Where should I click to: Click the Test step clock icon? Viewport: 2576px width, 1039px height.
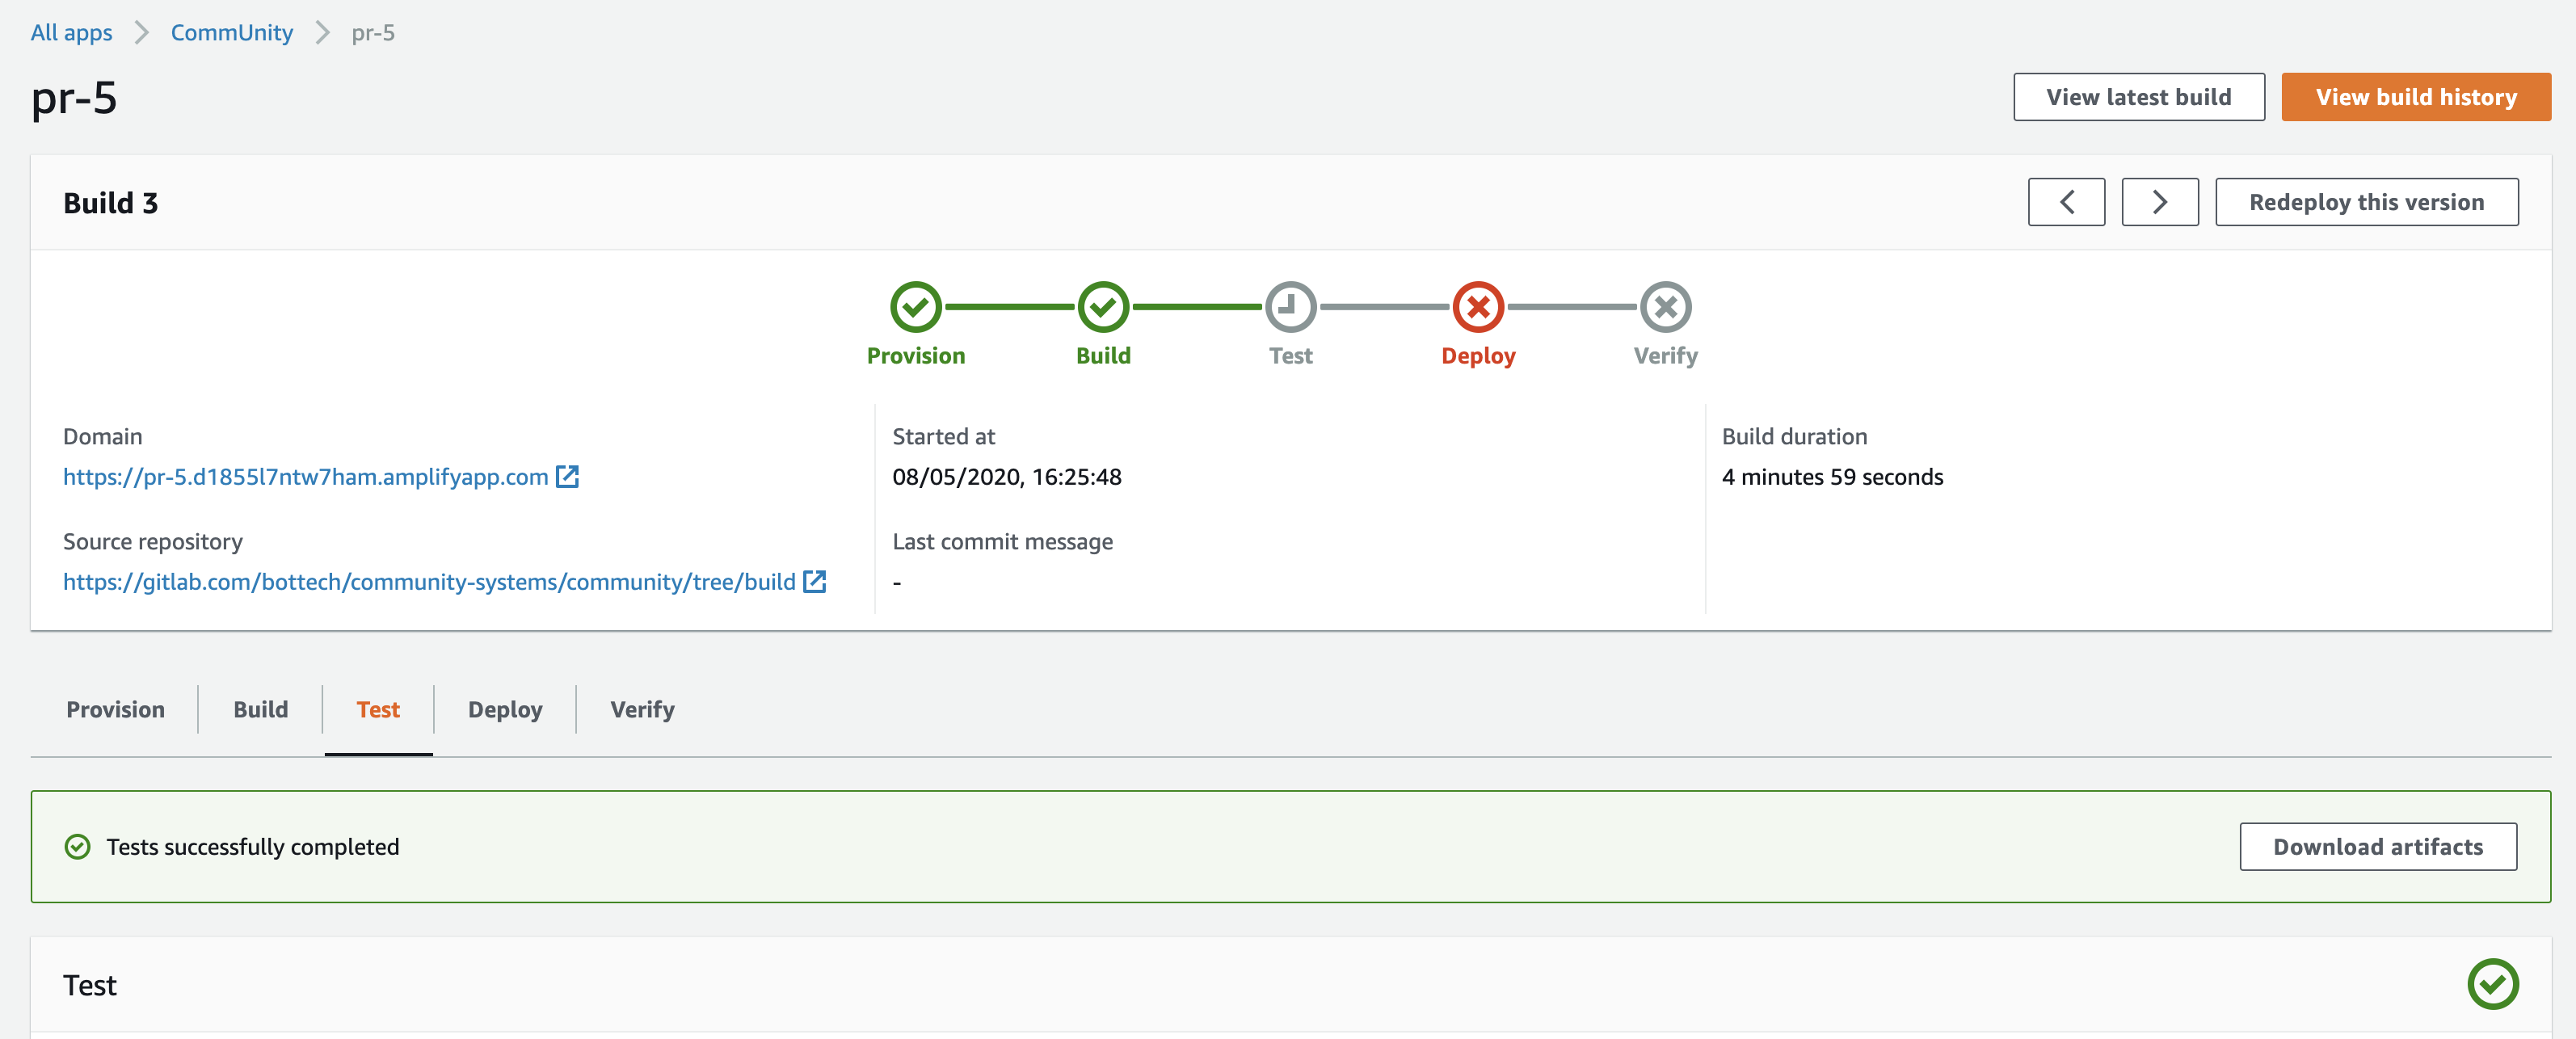click(1290, 307)
